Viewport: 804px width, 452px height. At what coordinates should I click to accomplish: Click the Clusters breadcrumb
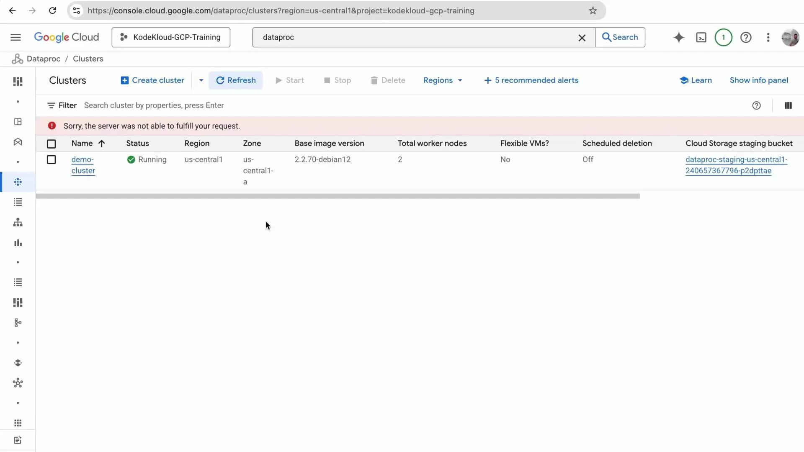88,59
